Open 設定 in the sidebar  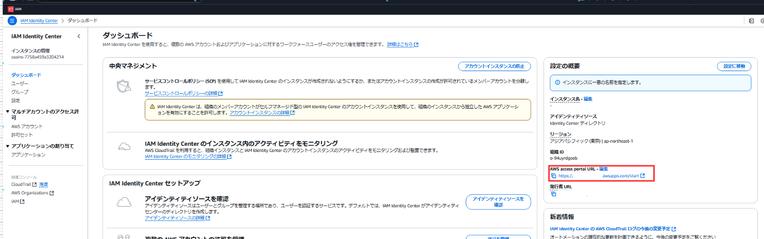16,100
